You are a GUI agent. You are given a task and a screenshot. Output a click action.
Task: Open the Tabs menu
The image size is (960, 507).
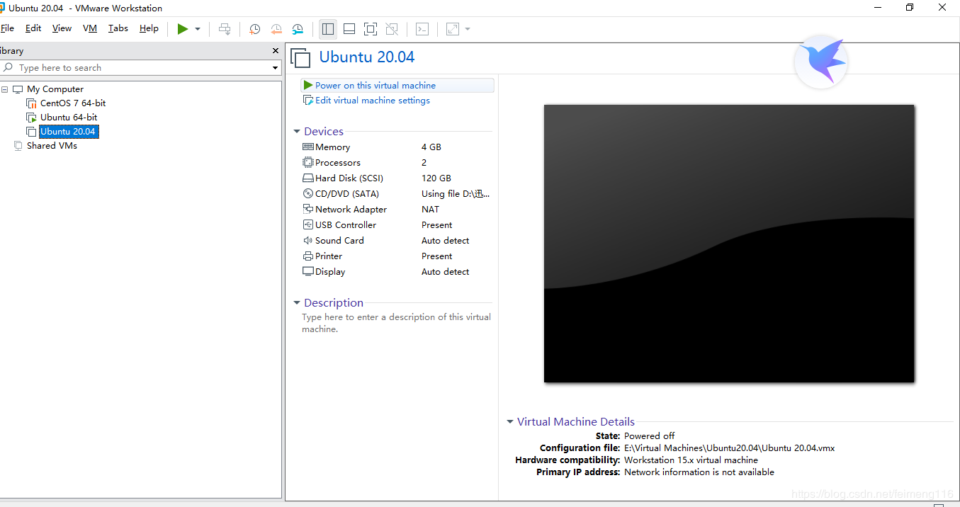[118, 28]
